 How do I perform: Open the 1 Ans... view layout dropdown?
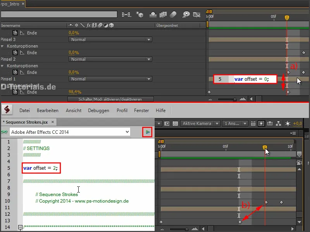pyautogui.click(x=235, y=123)
